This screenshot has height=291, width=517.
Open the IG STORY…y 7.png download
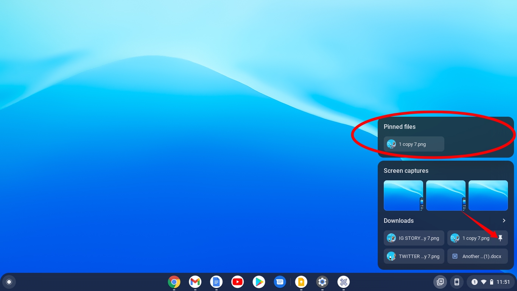coord(414,238)
